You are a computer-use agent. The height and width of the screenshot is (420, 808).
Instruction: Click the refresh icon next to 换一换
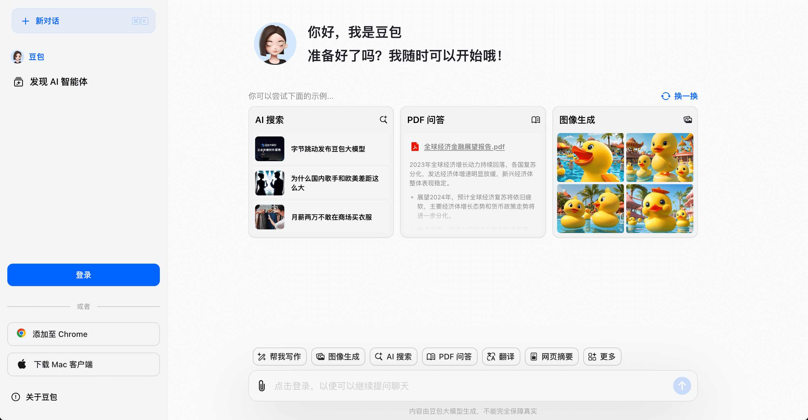coord(666,96)
